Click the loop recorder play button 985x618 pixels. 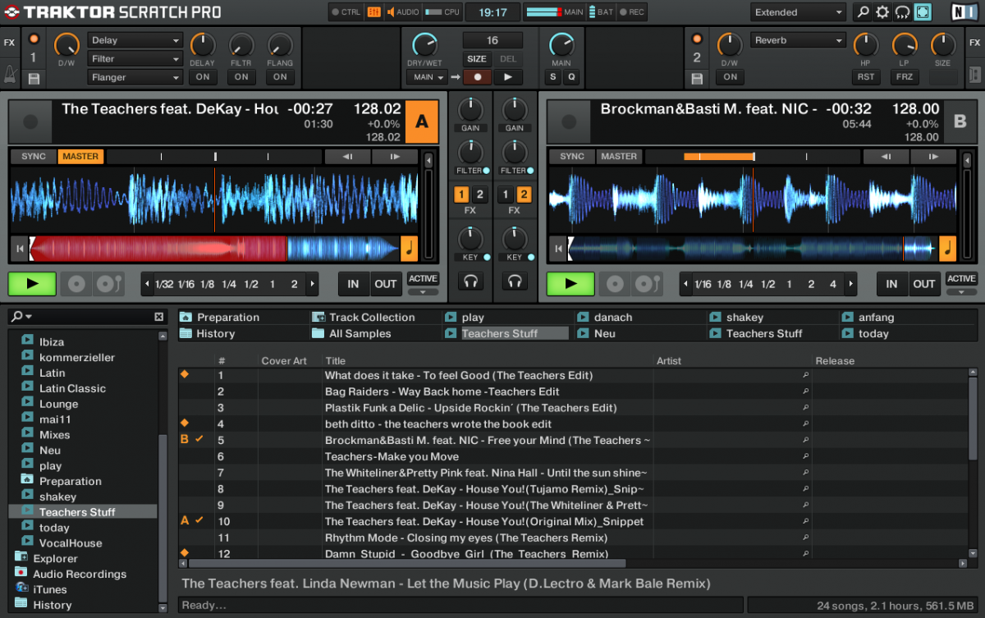pos(508,77)
